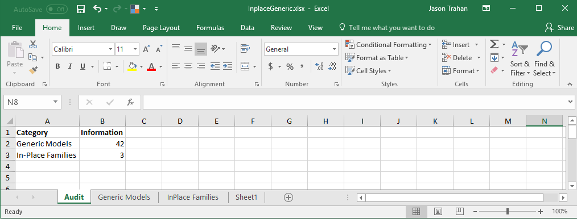
Task: Decrease decimal places
Action: coord(332,66)
